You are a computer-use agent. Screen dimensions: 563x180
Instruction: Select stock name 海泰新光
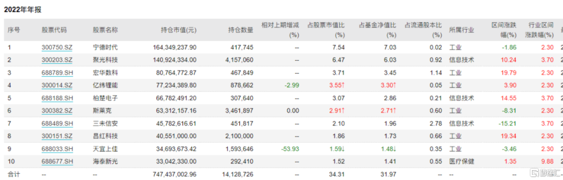coord(105,161)
